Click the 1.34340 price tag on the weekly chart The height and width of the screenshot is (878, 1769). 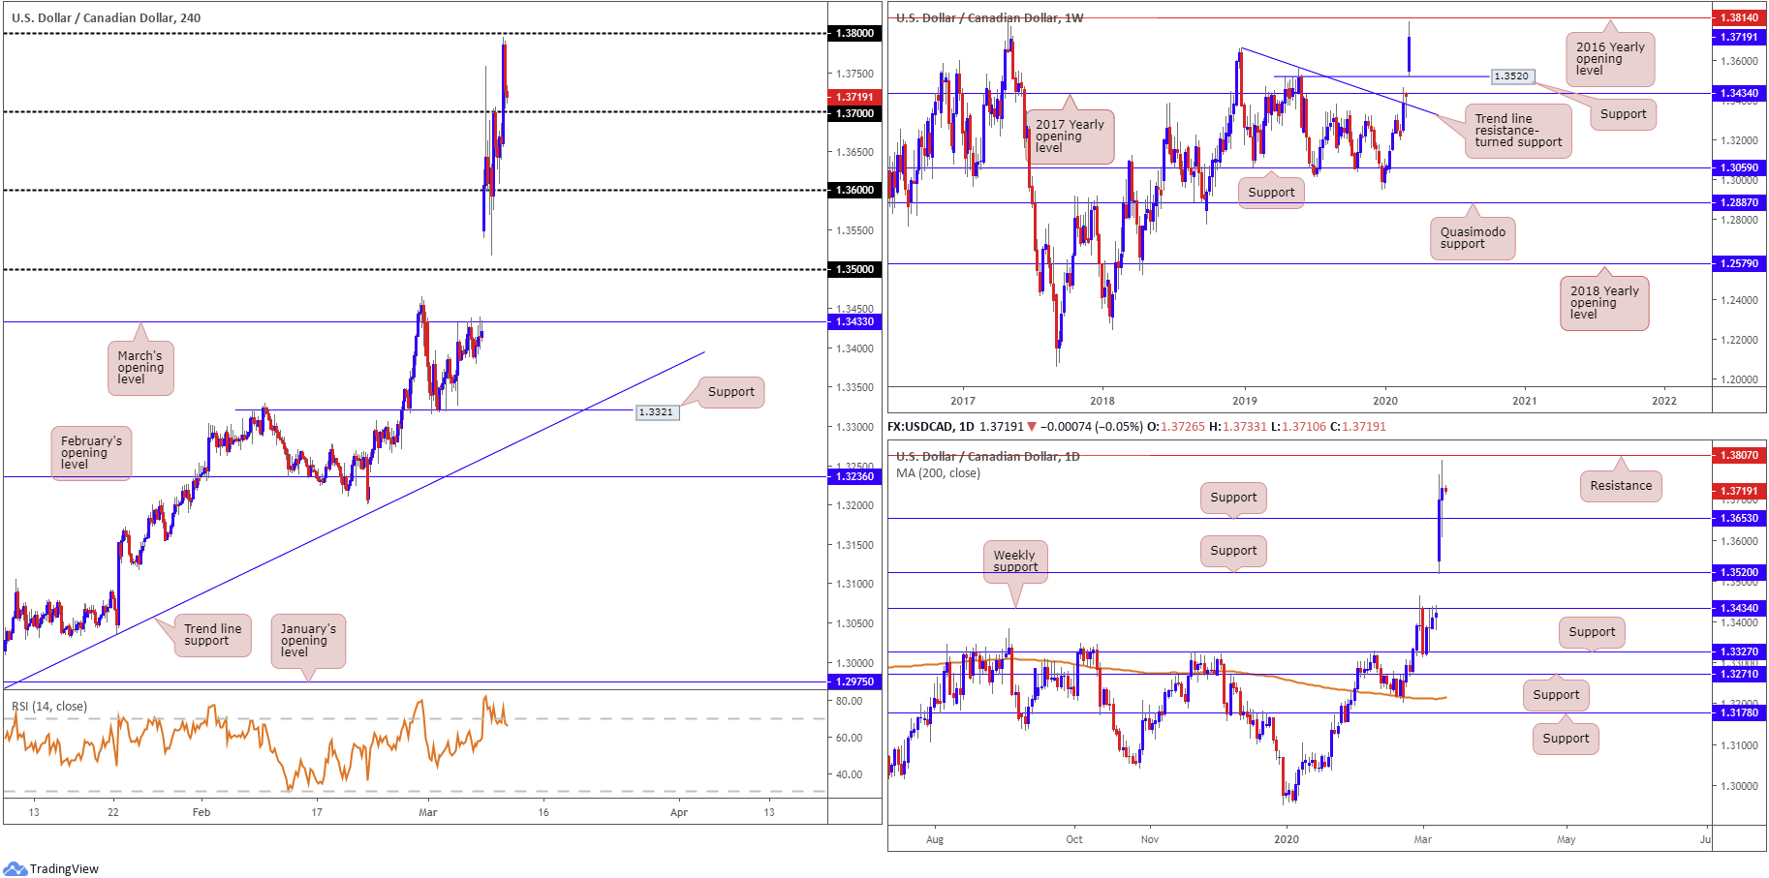(1738, 94)
